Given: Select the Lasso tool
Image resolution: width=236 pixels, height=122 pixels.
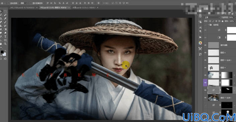Looking at the screenshot, I should click(1, 15).
